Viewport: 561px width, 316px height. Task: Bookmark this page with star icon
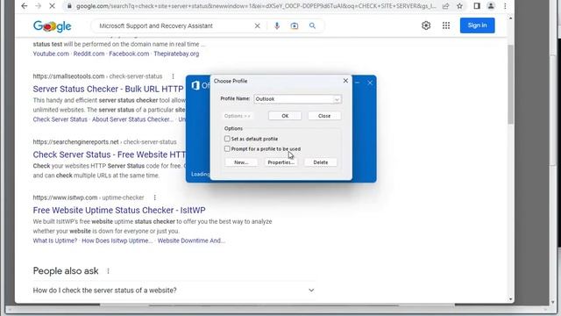(x=459, y=6)
